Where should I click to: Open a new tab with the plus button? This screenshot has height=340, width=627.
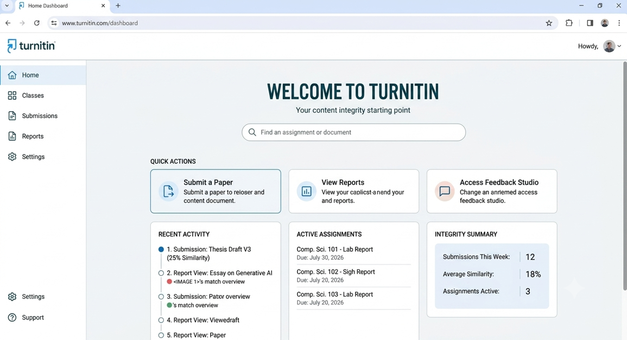tap(118, 5)
